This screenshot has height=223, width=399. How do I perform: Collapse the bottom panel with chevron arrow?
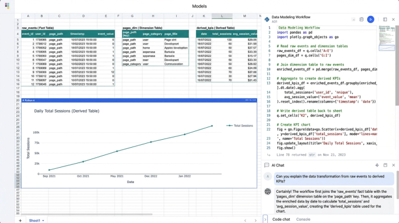click(x=265, y=219)
